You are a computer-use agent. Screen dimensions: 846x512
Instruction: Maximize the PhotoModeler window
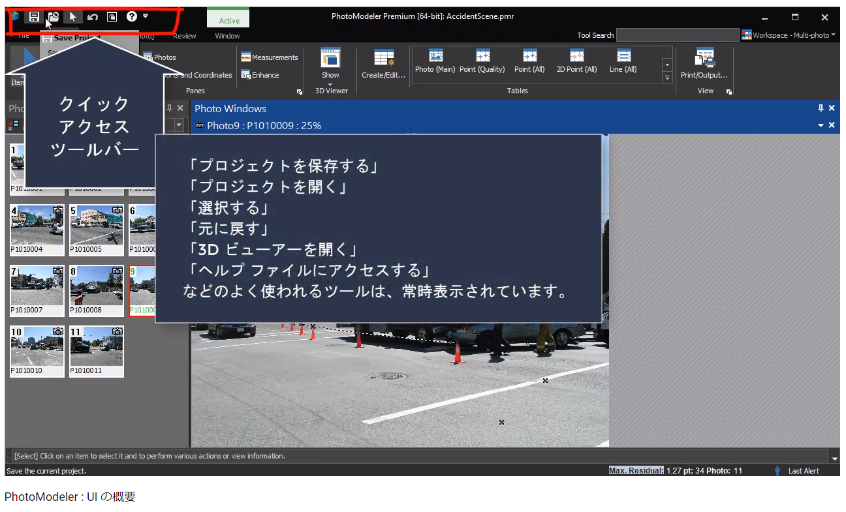coord(795,18)
